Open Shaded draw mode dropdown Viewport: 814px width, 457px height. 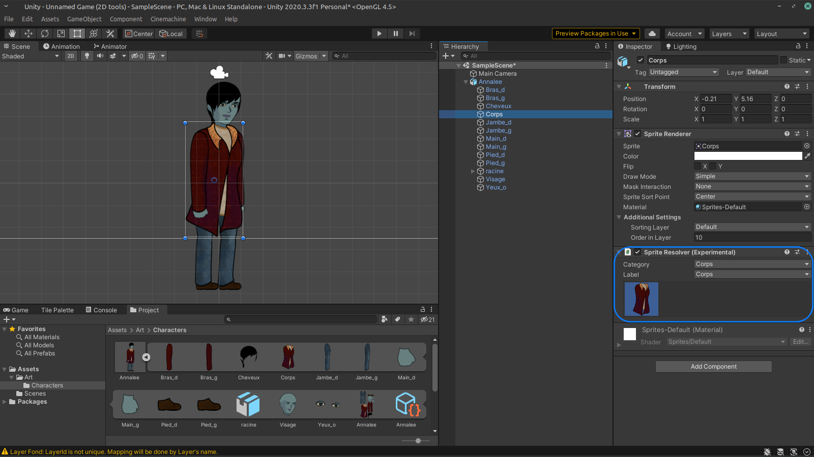pos(31,56)
